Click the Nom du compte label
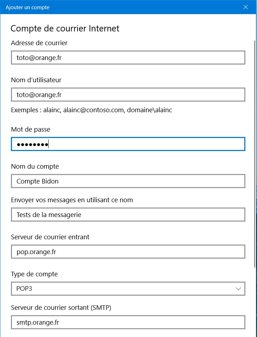Screen dimensions: 257x337 pos(35,167)
